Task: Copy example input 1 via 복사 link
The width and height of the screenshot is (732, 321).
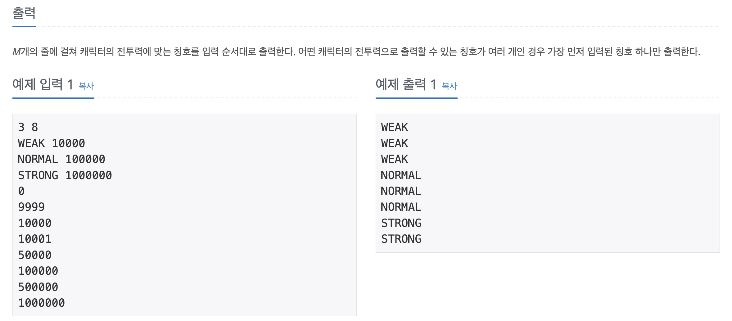Action: [86, 86]
